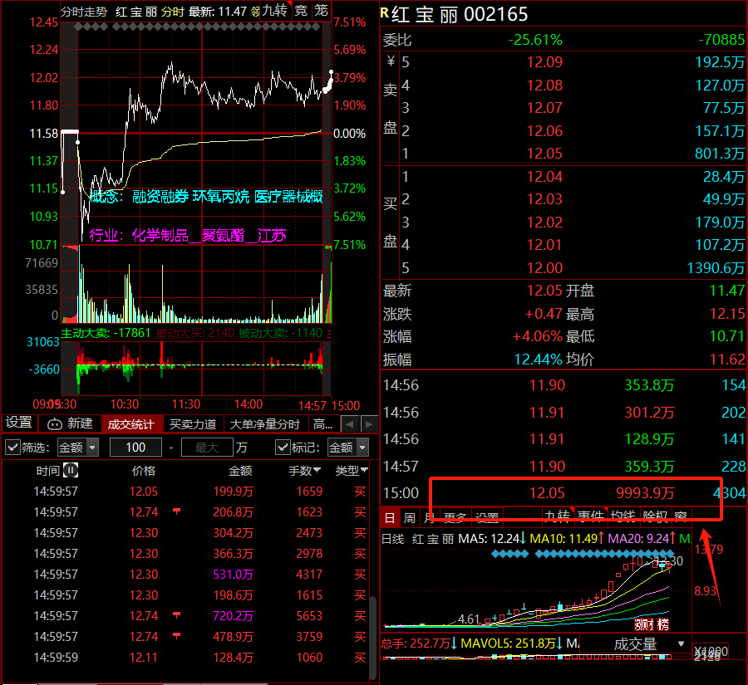Screen dimensions: 748x685
Task: Toggle the 标记 mark checkbox
Action: coord(283,448)
